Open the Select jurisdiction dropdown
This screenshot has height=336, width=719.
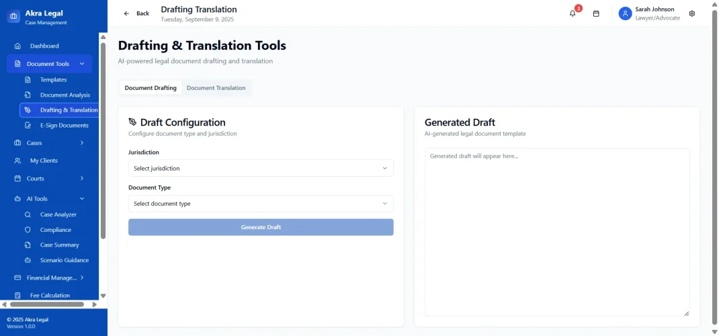coord(261,168)
